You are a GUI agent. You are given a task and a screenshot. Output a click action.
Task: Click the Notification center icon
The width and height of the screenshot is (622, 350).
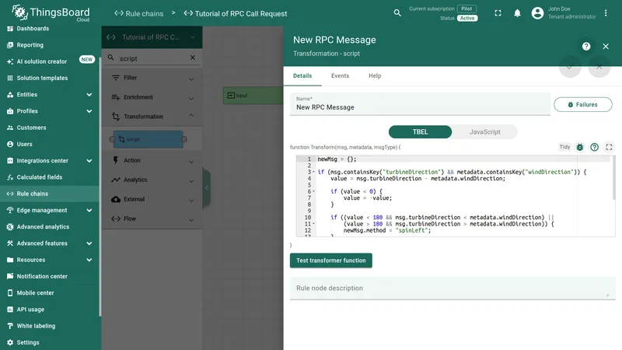point(10,276)
